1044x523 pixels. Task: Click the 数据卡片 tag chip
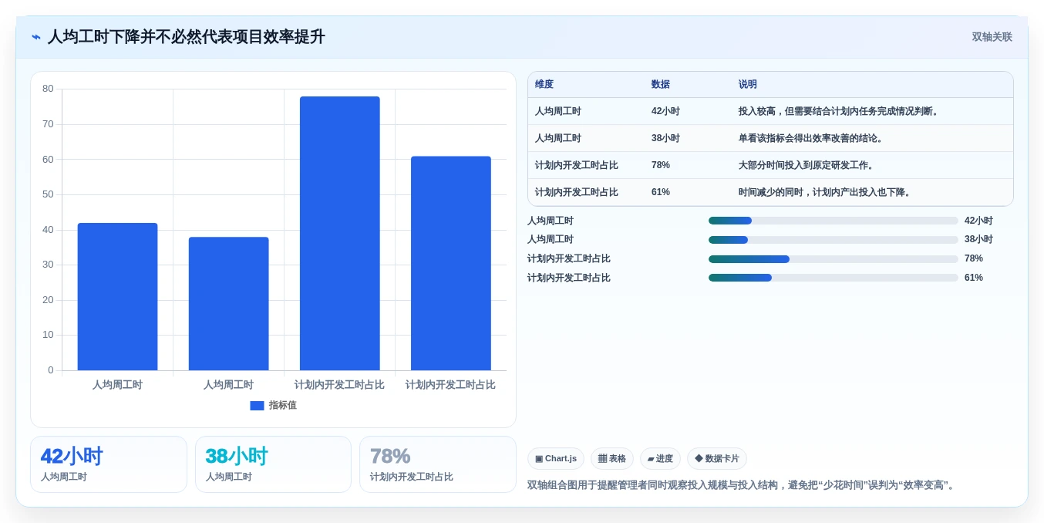pos(717,458)
